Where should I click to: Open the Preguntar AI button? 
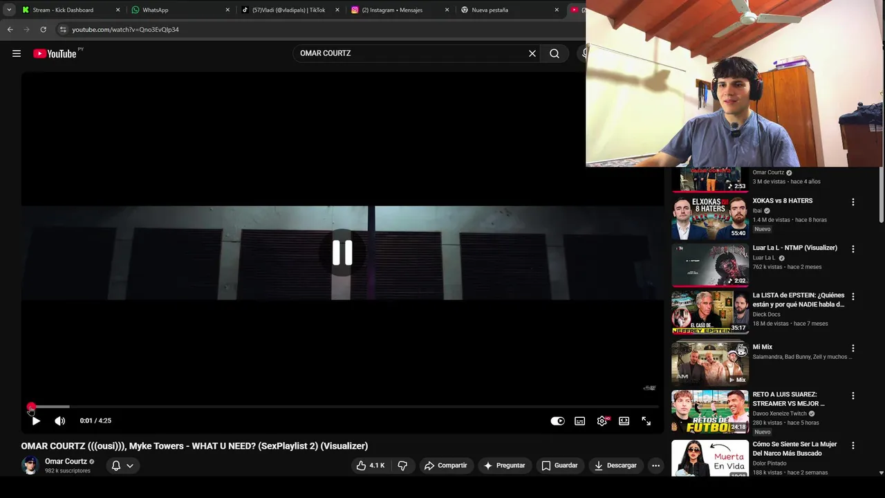pyautogui.click(x=505, y=465)
